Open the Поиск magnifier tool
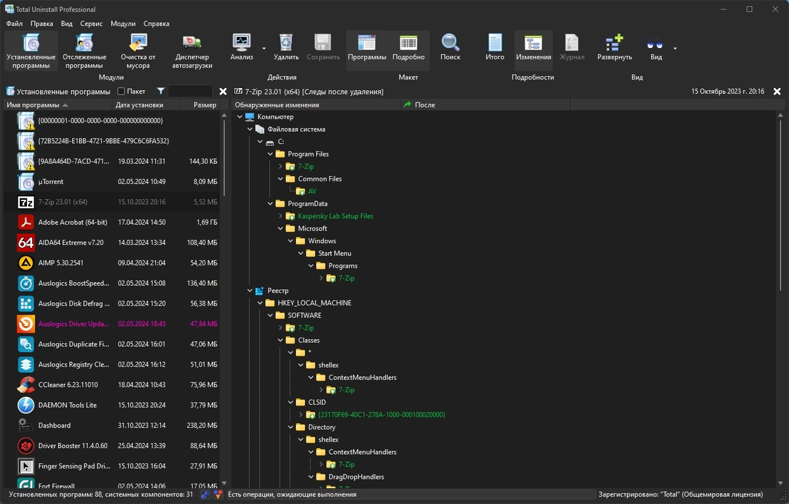 450,47
